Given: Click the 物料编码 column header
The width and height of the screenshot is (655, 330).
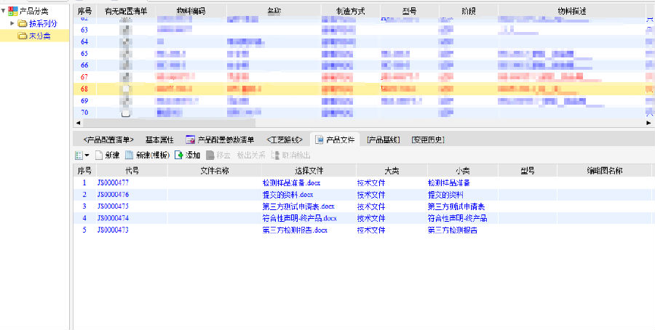Looking at the screenshot, I should tap(190, 11).
